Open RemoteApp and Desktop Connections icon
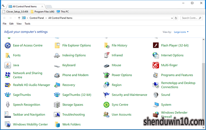This screenshot has height=130, width=206. click(x=156, y=85)
